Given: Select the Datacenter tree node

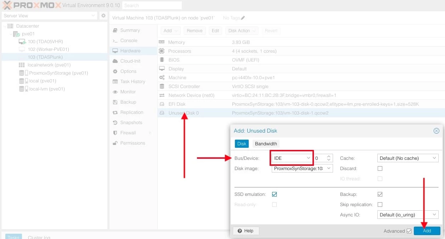Looking at the screenshot, I should click(x=28, y=26).
